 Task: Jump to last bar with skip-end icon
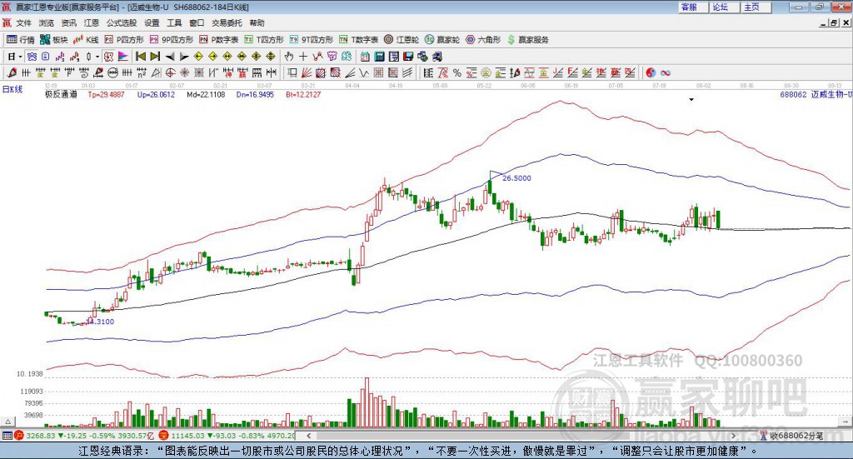pos(155,56)
